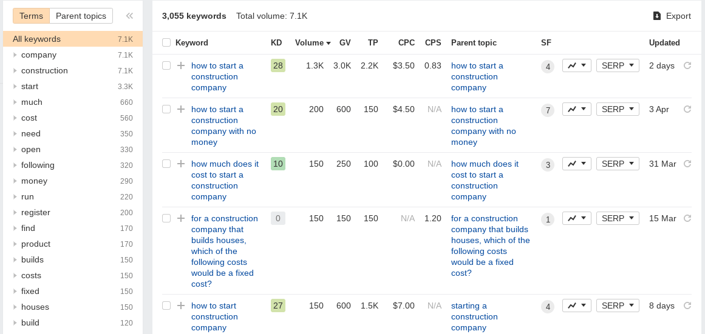Select All keywords in the sidebar
Viewport: 705px width, 334px height.
tap(73, 39)
